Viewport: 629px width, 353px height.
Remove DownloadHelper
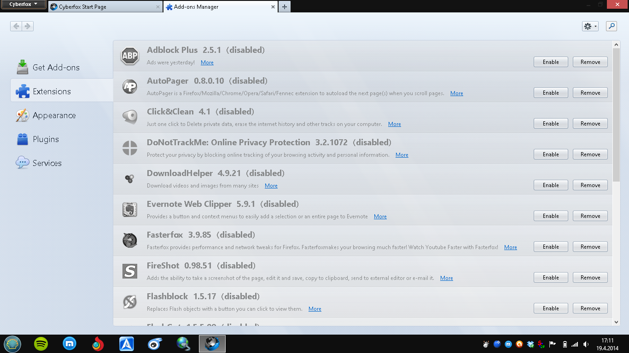(x=590, y=185)
